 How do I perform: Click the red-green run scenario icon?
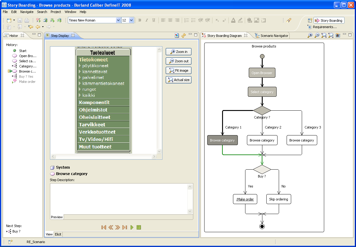click(x=38, y=20)
